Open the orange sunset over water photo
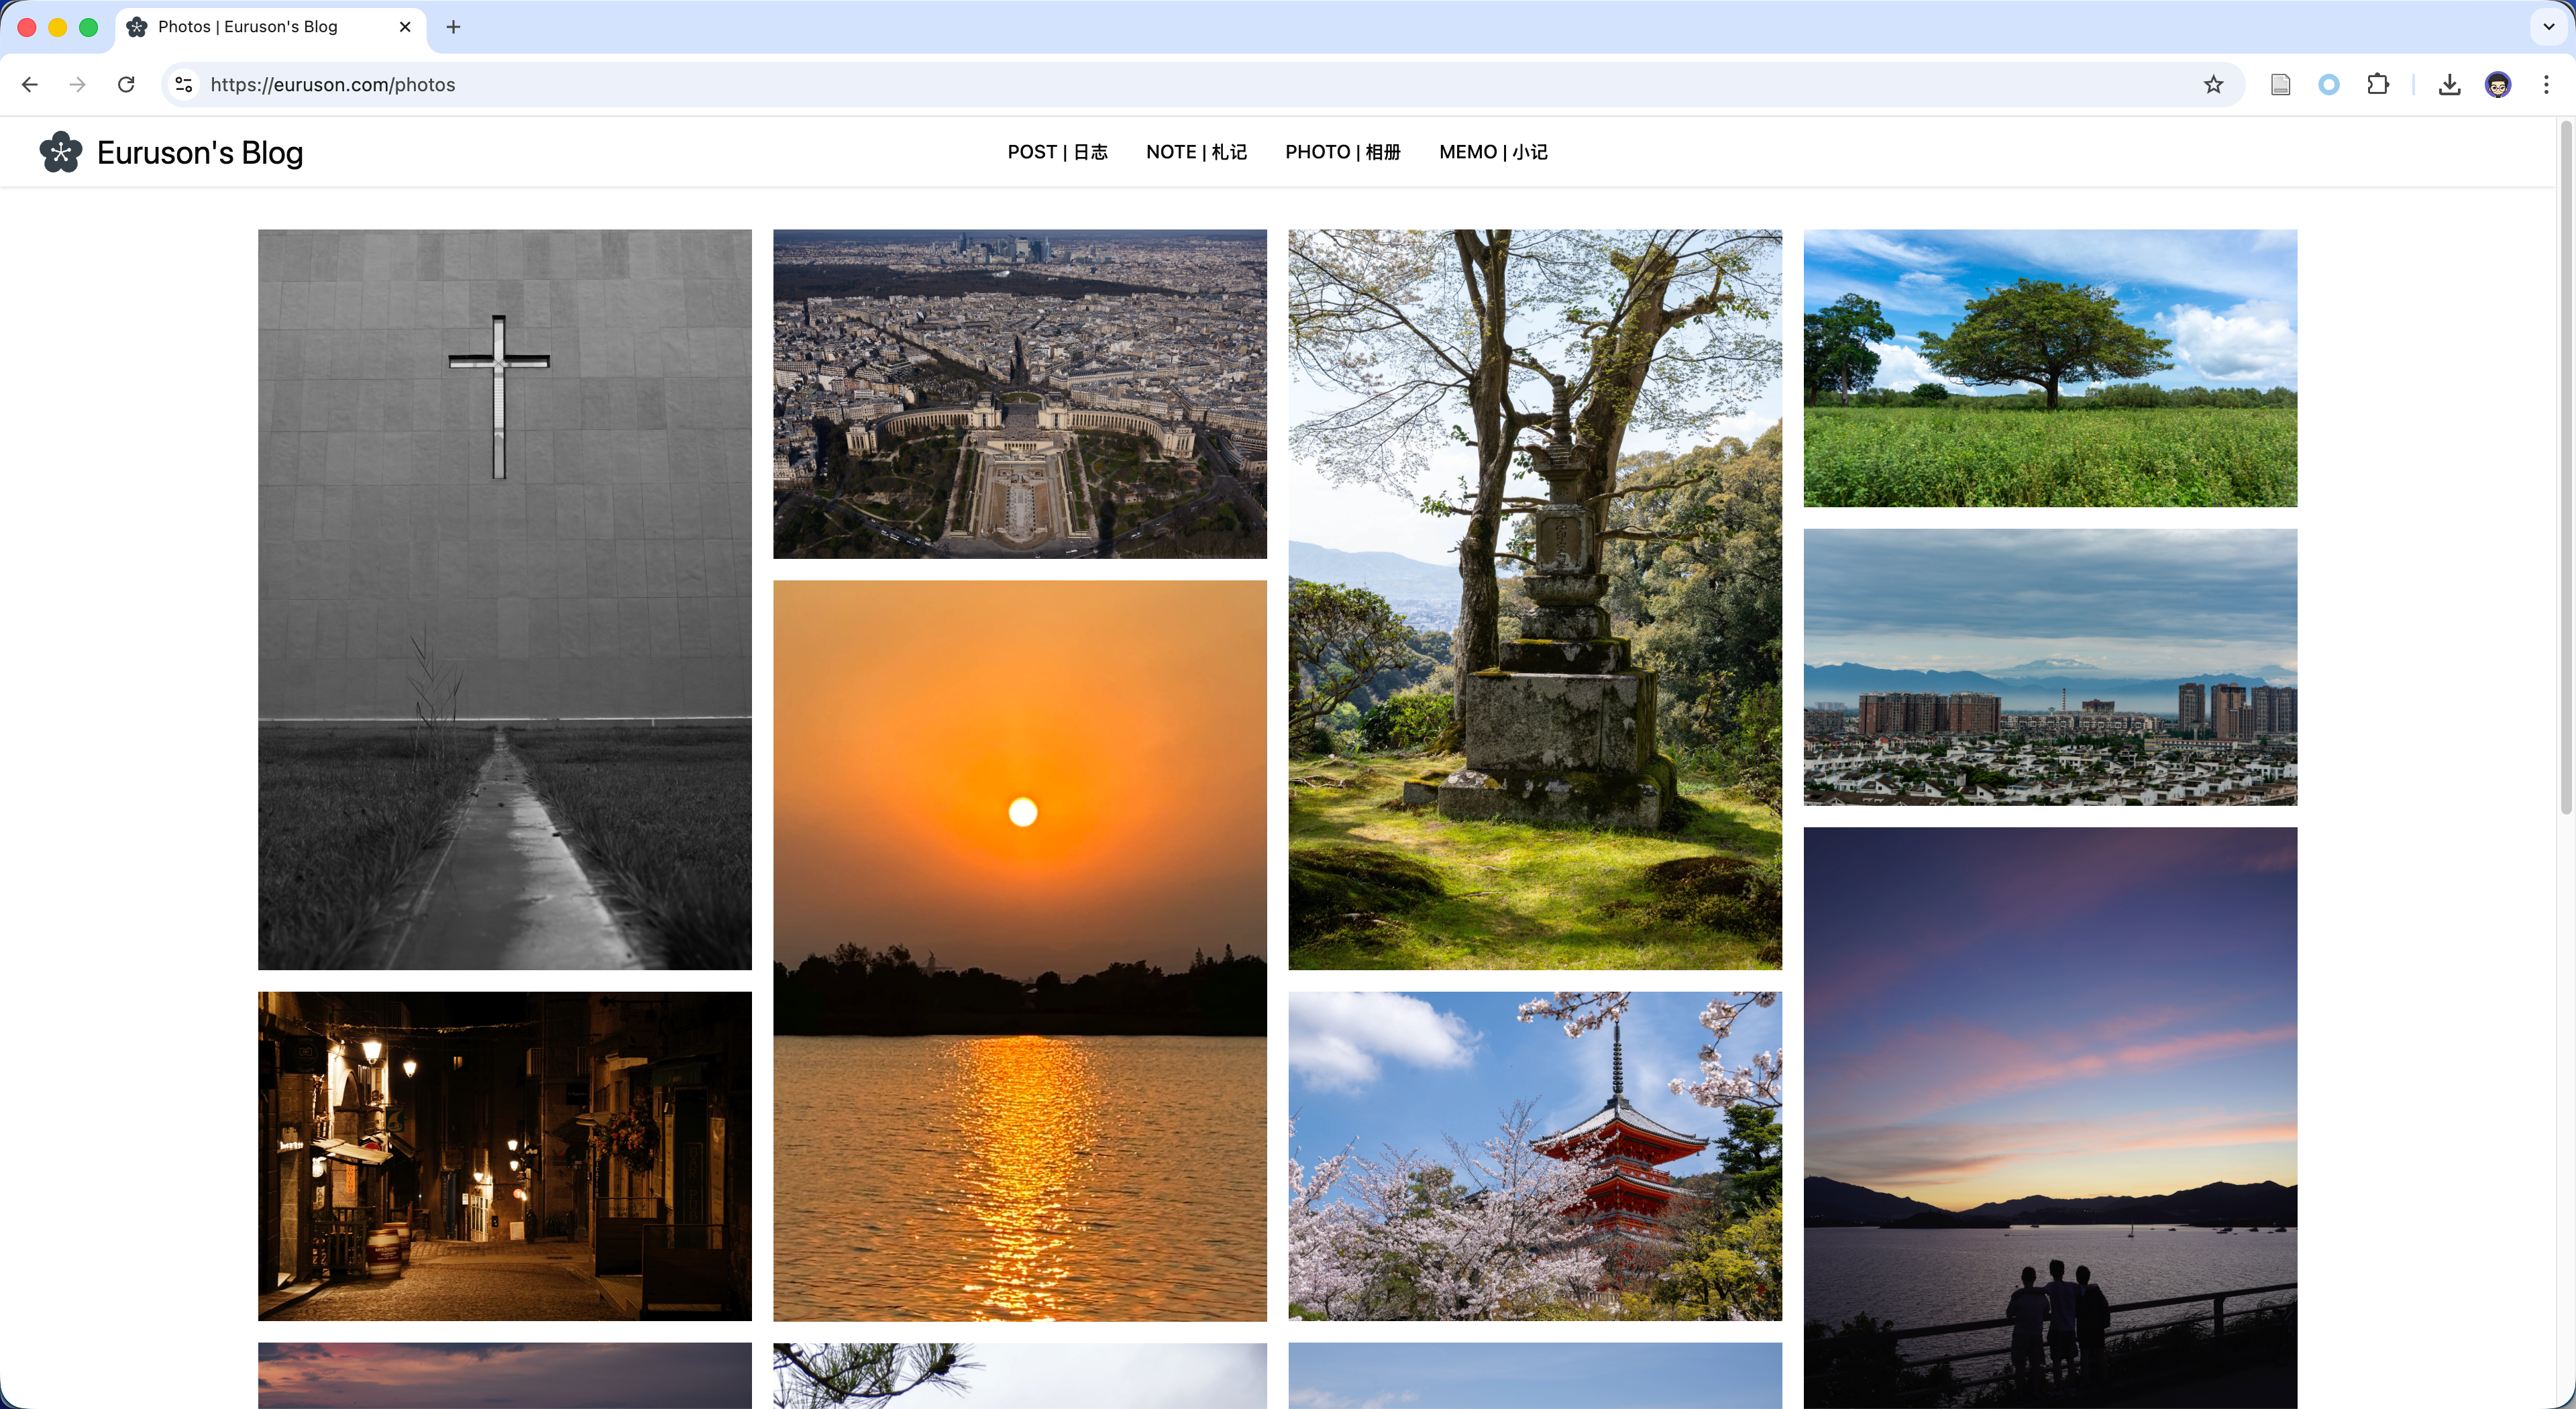The image size is (2576, 1409). click(x=1019, y=950)
